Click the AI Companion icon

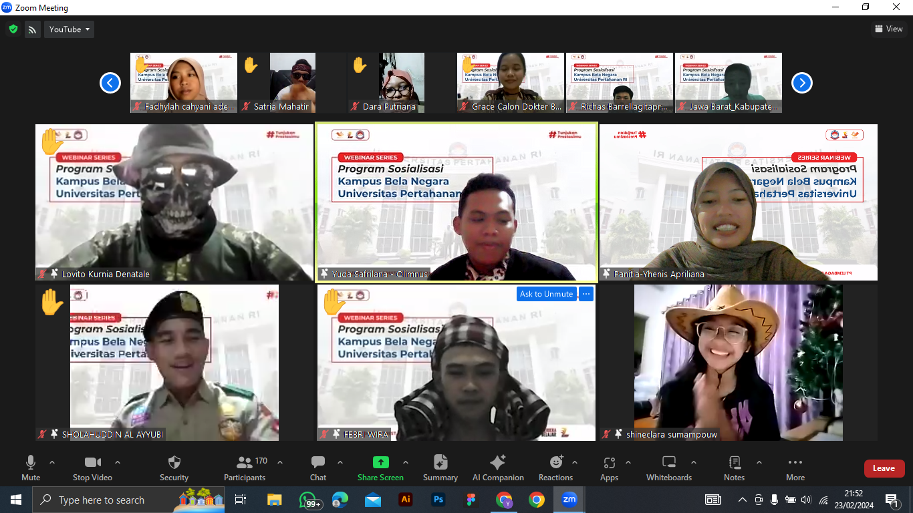coord(498,468)
